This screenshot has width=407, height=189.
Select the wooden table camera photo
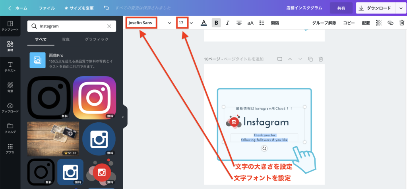[x=53, y=139]
